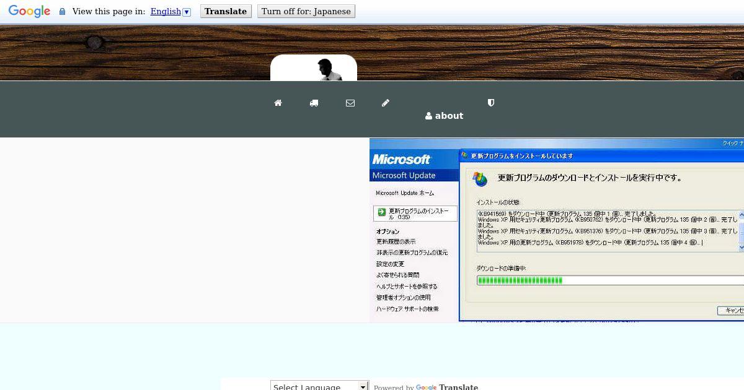Screen dimensions: 744x390
Task: Click the ヘルプとサポートを参照する entry
Action: point(407,286)
